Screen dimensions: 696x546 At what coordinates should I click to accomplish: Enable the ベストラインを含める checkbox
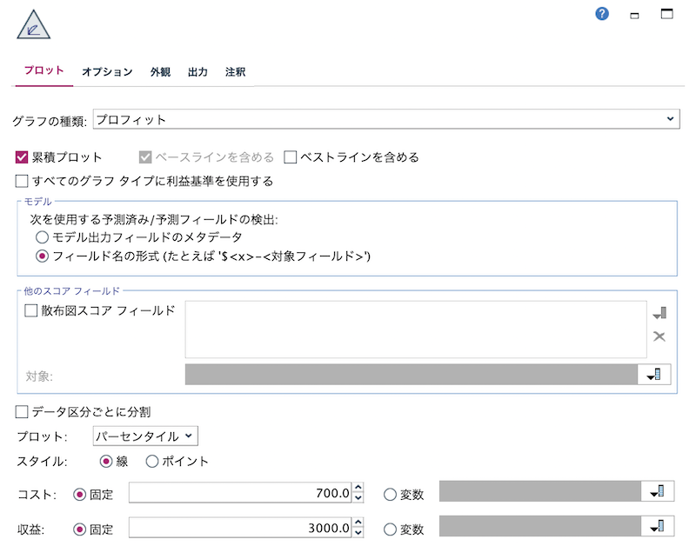click(x=291, y=157)
